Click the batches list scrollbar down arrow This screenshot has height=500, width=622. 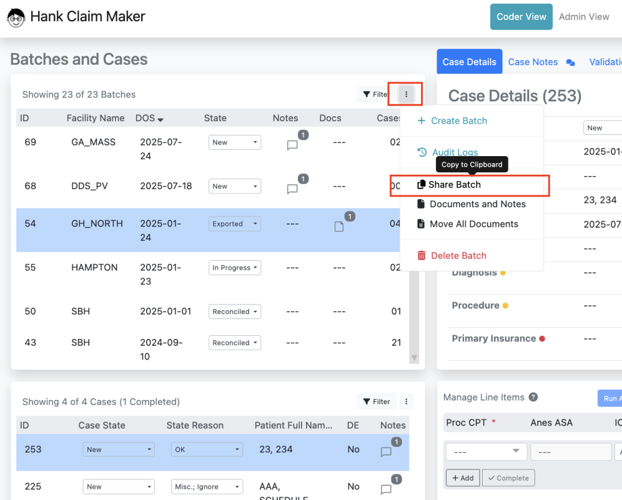(414, 358)
